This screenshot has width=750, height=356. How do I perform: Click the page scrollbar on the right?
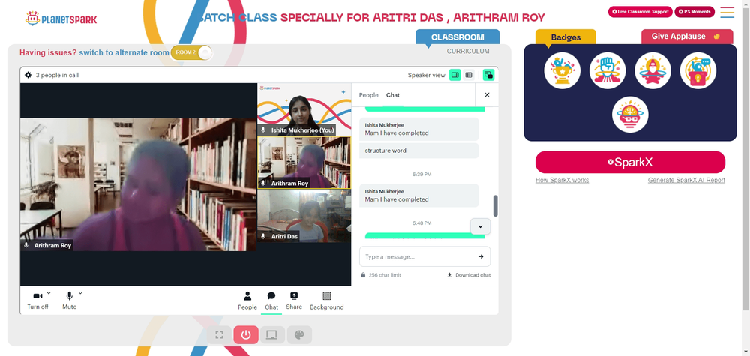coord(745,157)
